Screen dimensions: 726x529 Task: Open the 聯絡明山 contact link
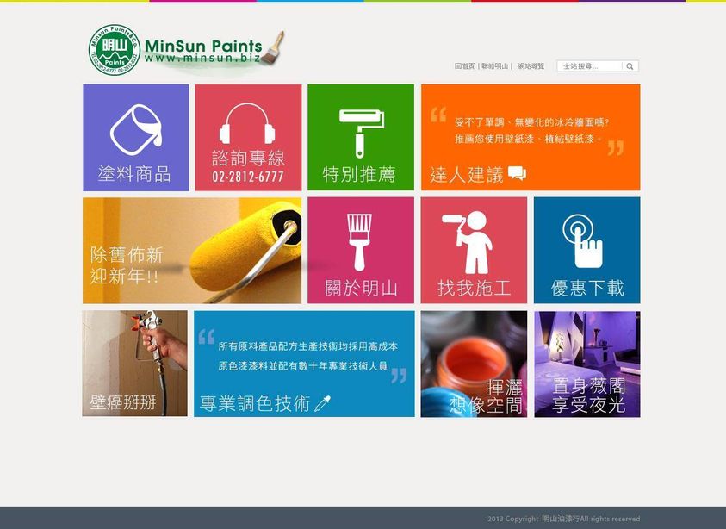coord(494,66)
